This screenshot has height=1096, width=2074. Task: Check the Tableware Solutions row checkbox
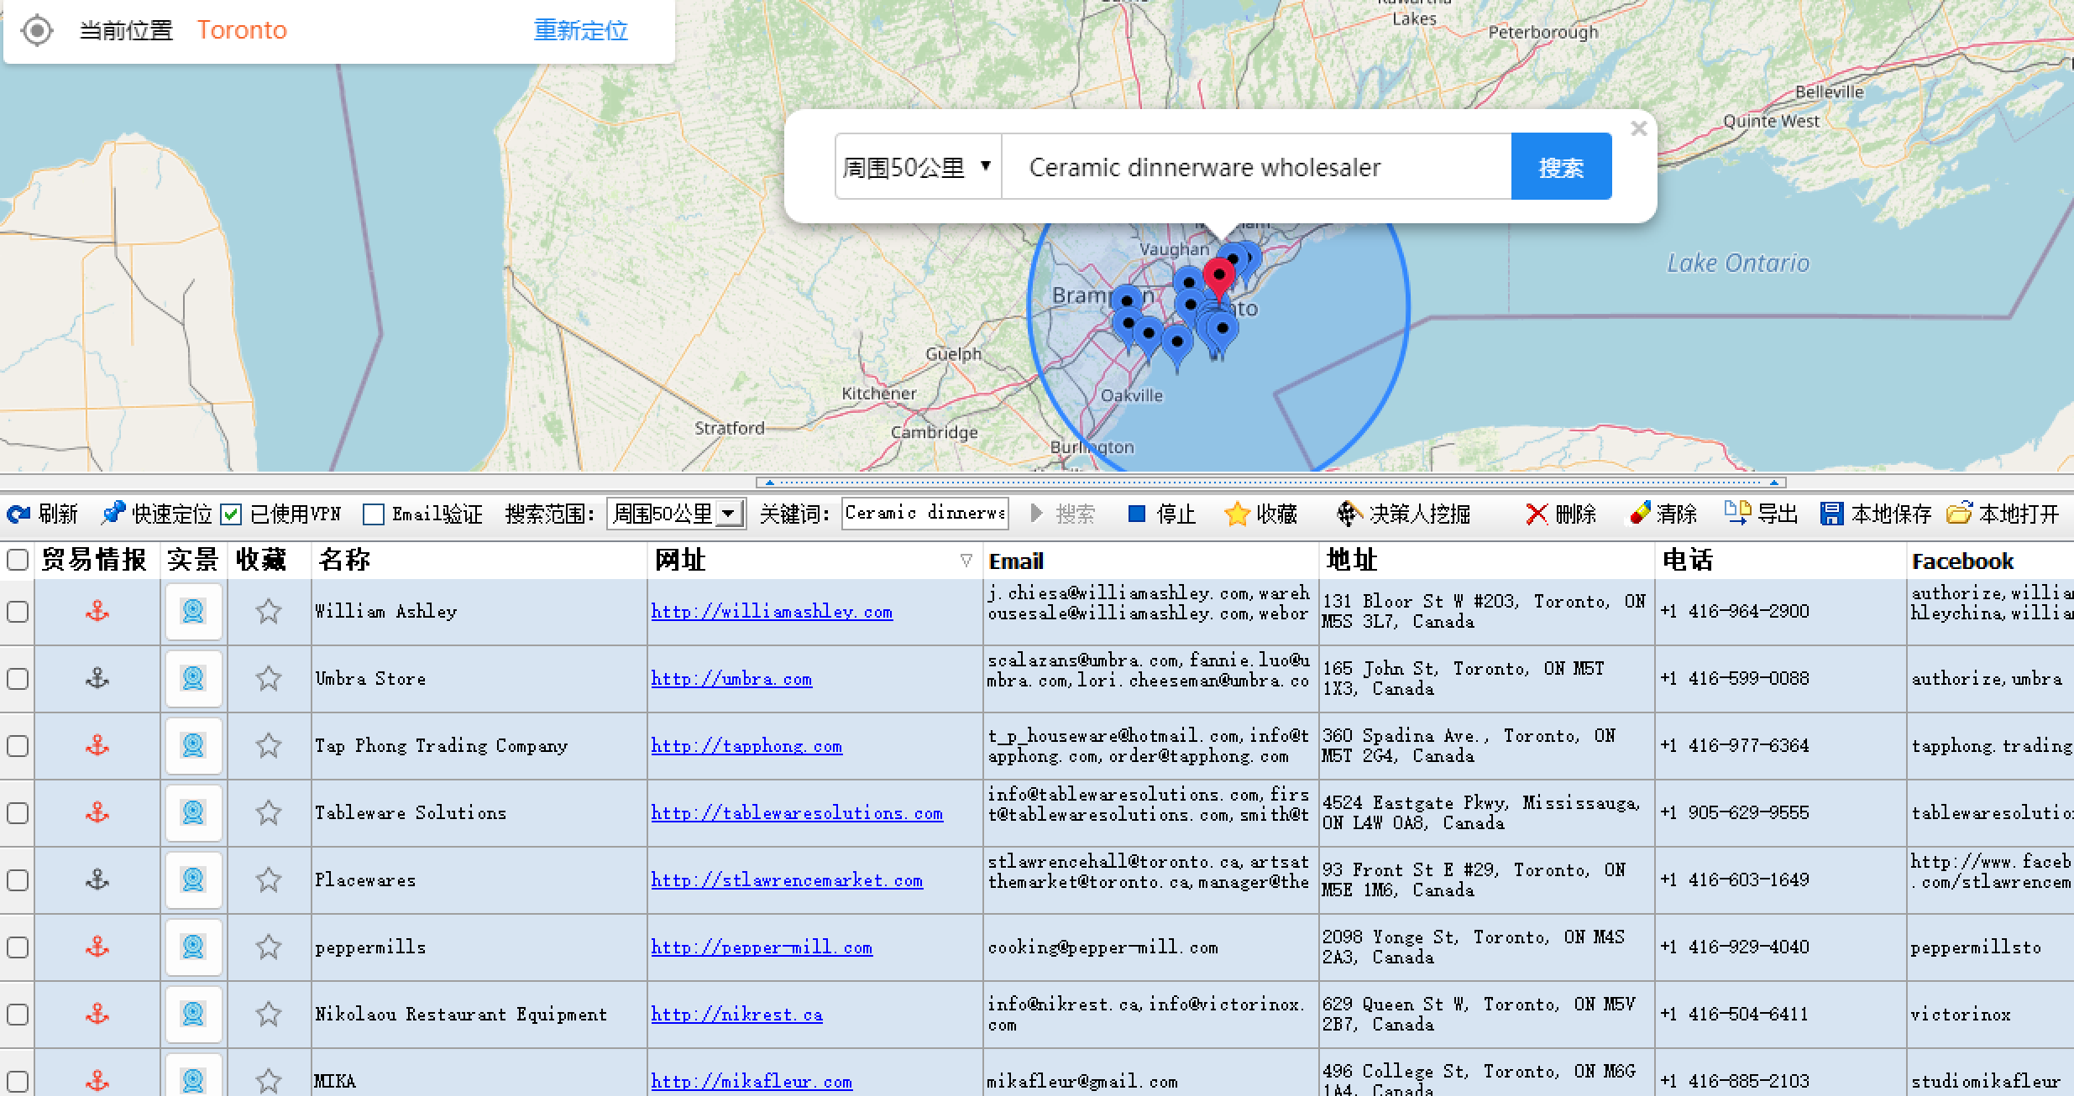click(18, 813)
